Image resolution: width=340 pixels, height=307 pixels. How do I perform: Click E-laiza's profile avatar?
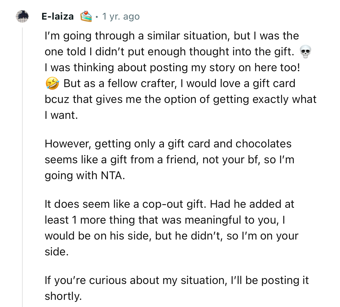[x=22, y=16]
